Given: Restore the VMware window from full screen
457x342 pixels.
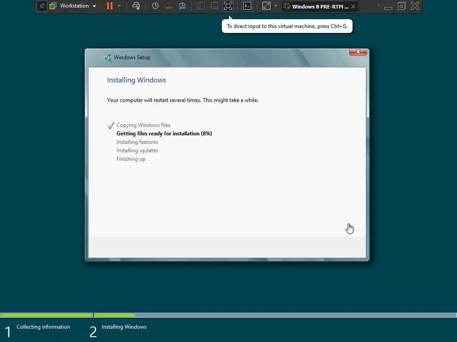Looking at the screenshot, I should [x=401, y=6].
